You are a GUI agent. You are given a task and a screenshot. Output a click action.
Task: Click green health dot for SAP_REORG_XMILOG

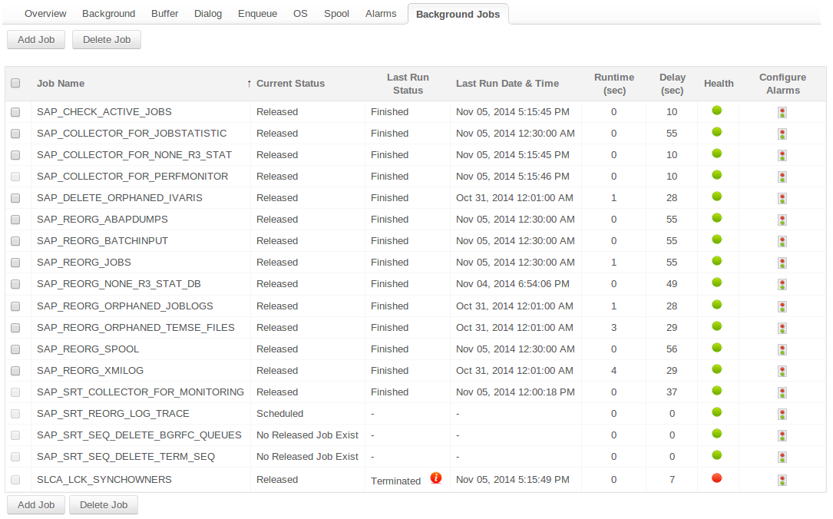tap(716, 369)
